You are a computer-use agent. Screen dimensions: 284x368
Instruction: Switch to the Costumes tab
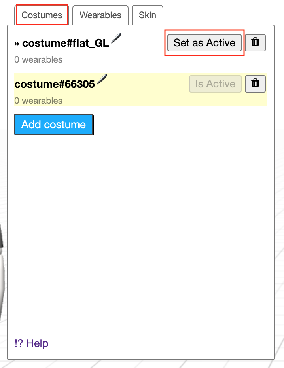tap(42, 15)
